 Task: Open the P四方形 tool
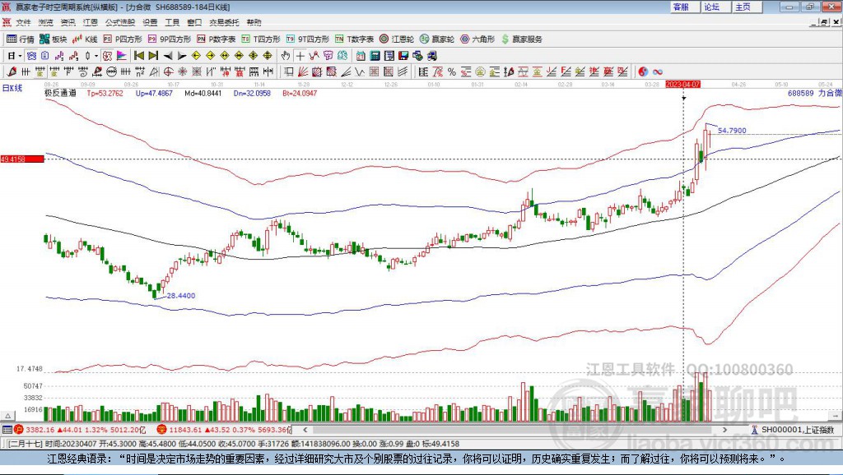click(123, 39)
